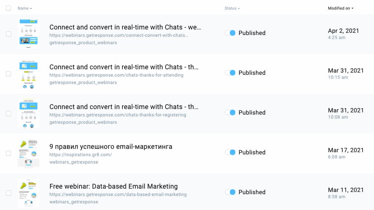This screenshot has height=210, width=374.
Task: Open 9 правил успешного email-маркетинга page title
Action: (111, 147)
